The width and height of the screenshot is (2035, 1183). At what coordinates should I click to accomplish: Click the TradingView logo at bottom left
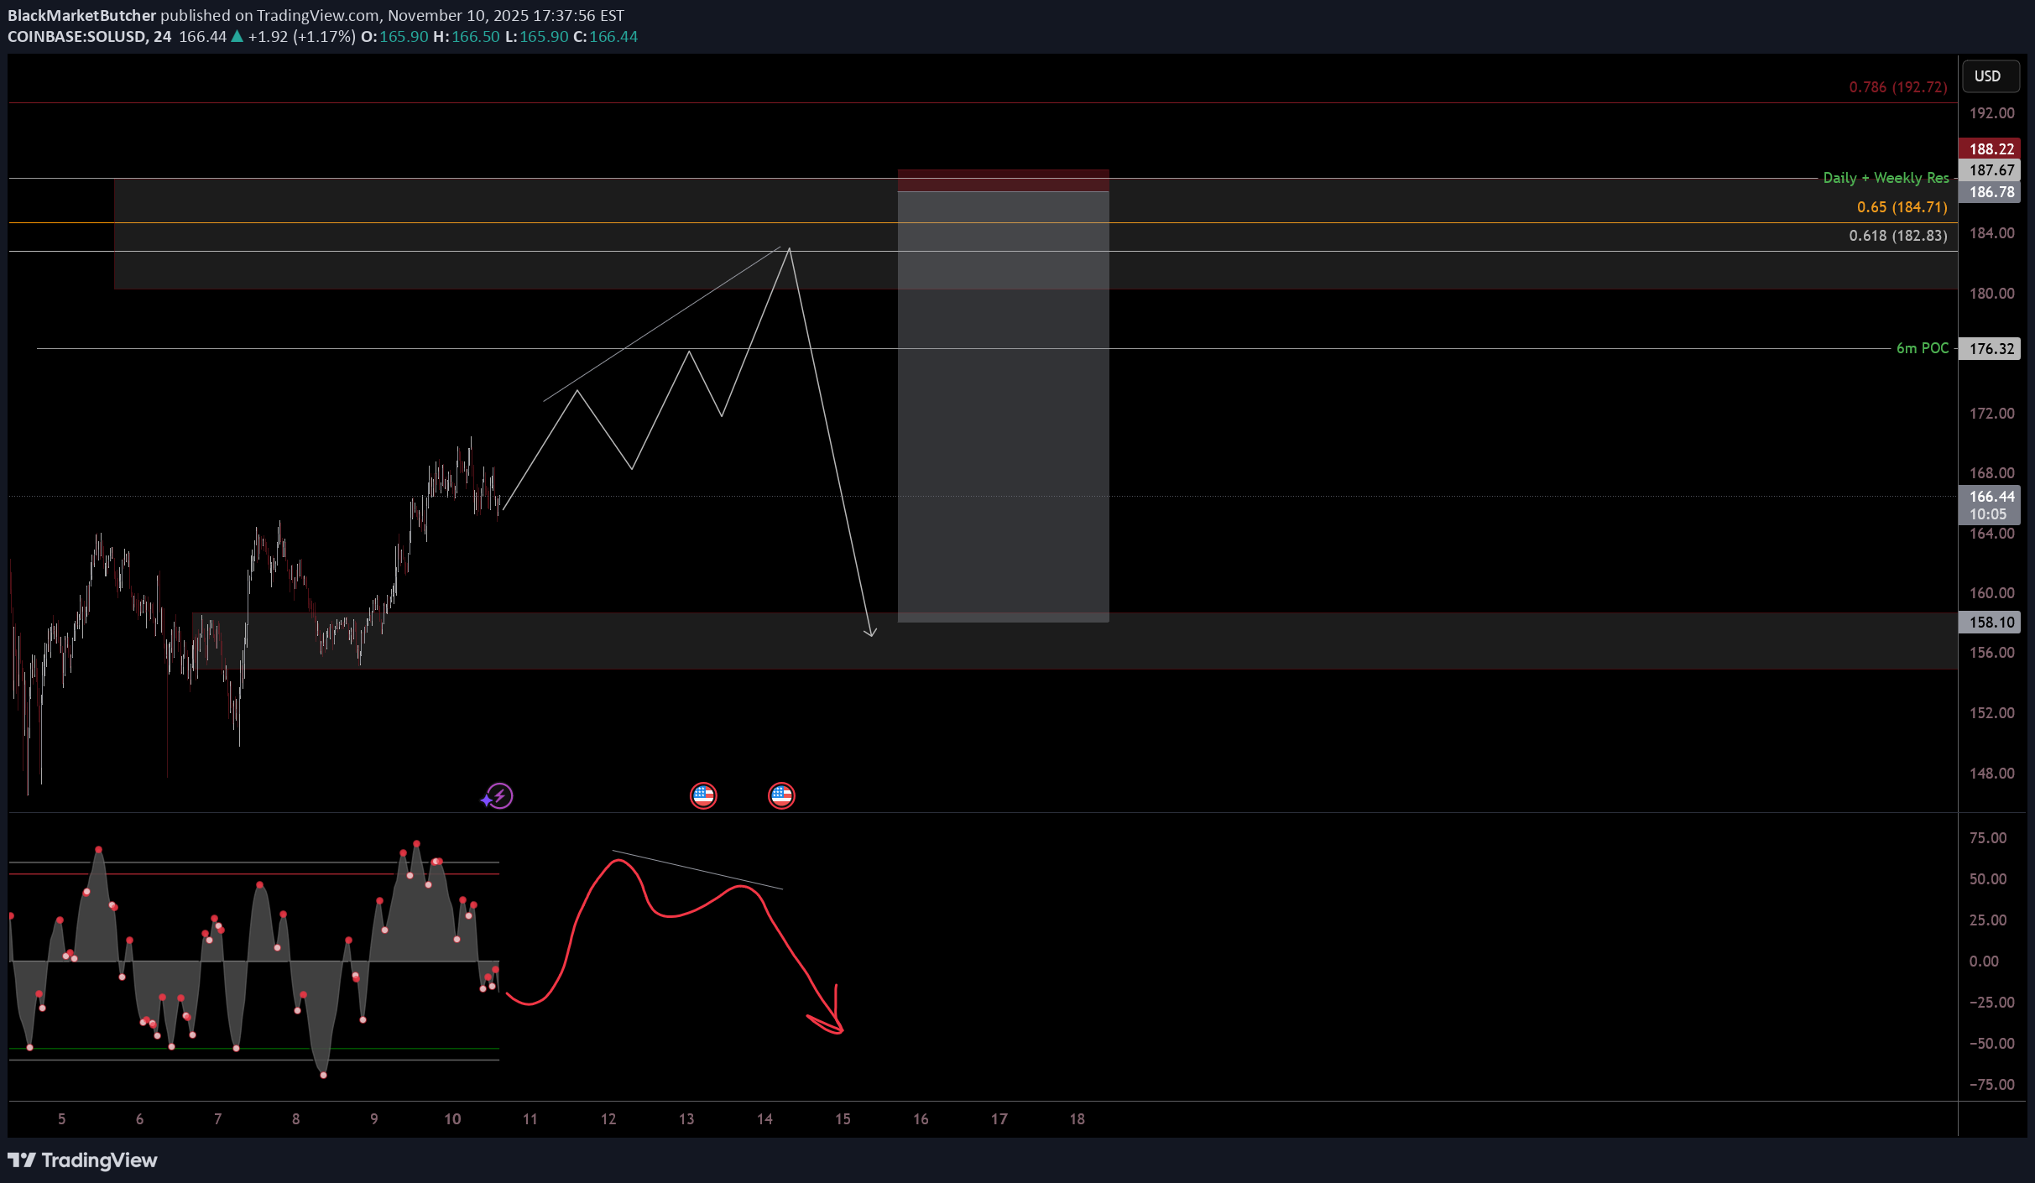point(82,1160)
